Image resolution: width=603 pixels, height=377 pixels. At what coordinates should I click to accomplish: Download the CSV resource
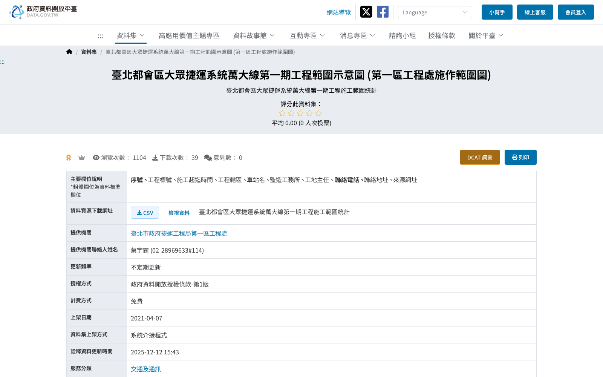coord(145,213)
